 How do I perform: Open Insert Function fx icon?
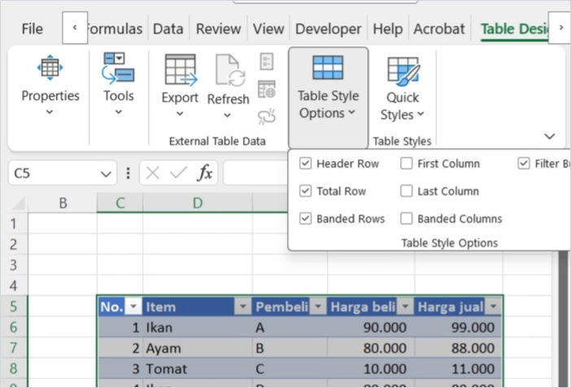point(205,172)
